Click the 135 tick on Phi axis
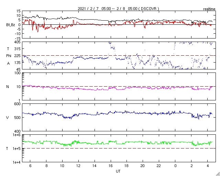The width and height of the screenshot is (220, 176). [x=18, y=63]
